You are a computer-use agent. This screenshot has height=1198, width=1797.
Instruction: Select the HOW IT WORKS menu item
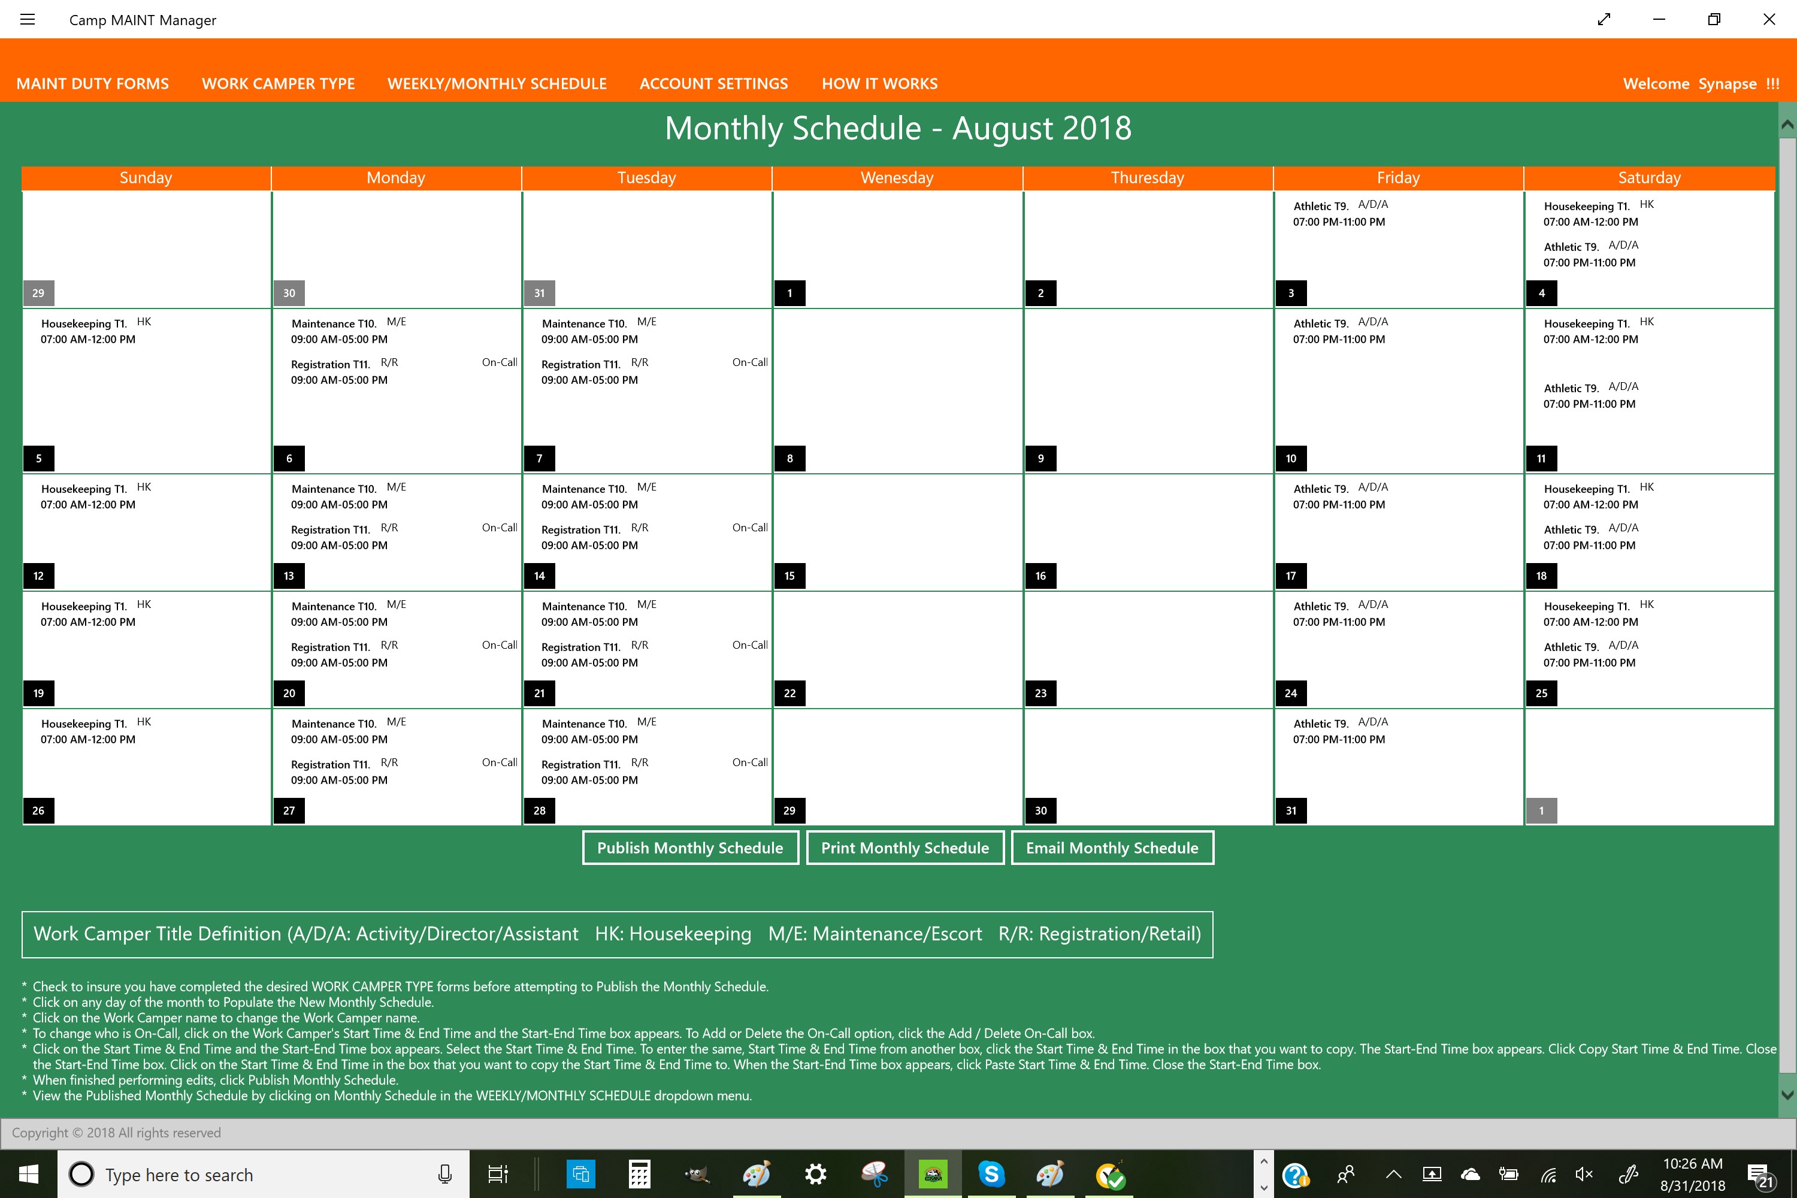879,83
